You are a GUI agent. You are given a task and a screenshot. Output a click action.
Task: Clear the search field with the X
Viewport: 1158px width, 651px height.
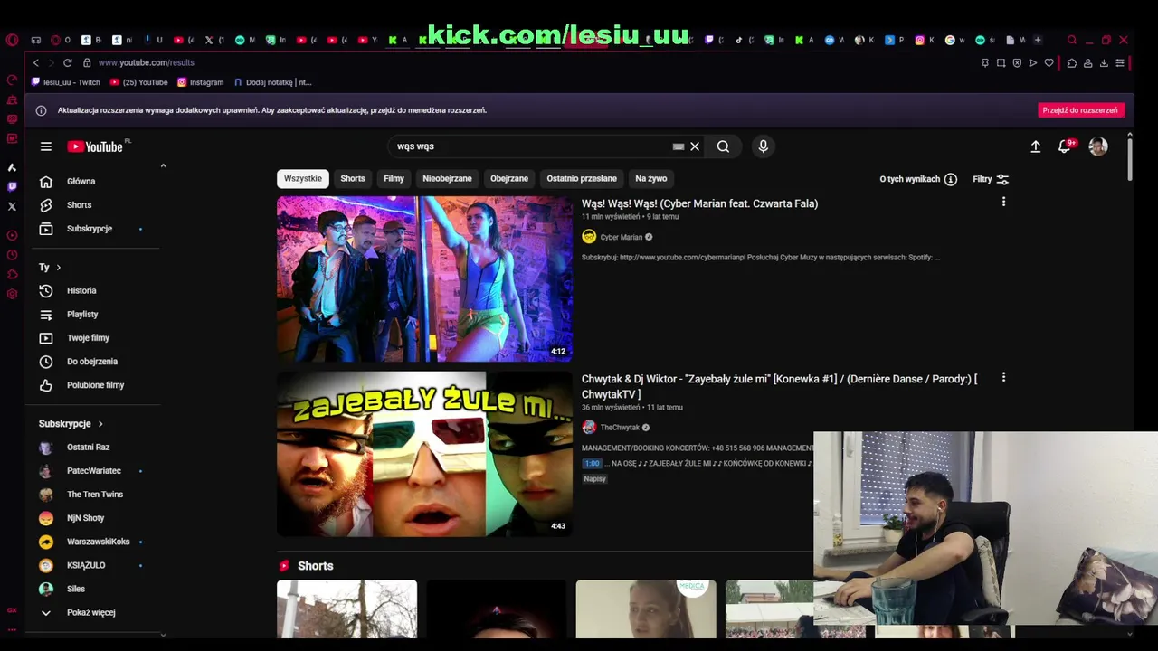point(695,146)
